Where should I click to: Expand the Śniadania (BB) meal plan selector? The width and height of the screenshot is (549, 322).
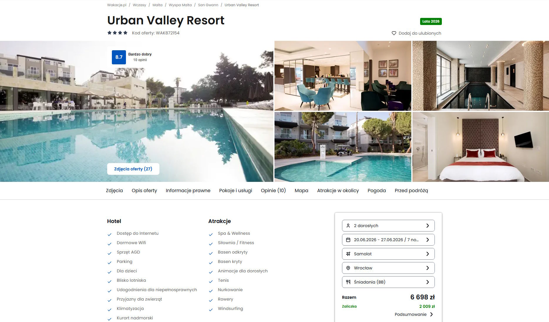[388, 282]
